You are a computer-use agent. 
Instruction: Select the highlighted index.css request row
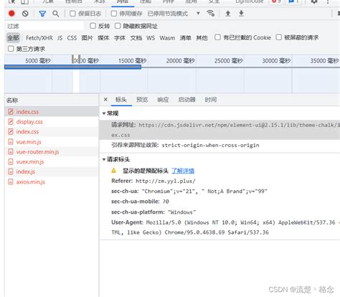pyautogui.click(x=52, y=112)
